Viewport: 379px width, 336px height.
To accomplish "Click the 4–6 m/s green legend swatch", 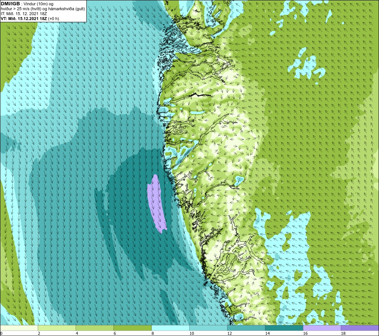I will point(95,328).
